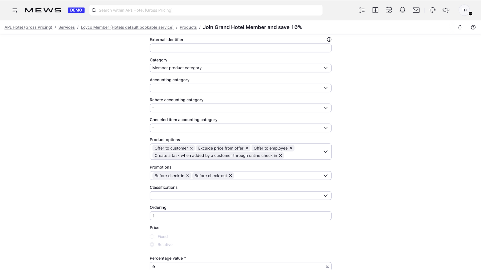Click External identifier info icon
The width and height of the screenshot is (481, 270).
point(329,39)
